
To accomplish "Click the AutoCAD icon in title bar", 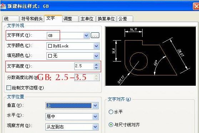I will point(3,6).
